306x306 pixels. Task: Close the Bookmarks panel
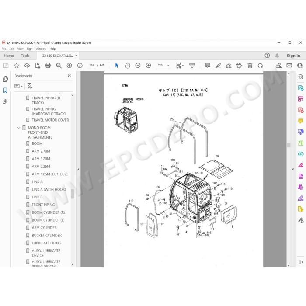[69, 76]
